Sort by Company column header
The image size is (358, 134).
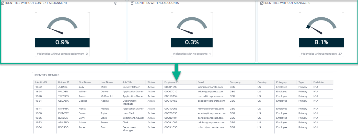pyautogui.click(x=242, y=82)
